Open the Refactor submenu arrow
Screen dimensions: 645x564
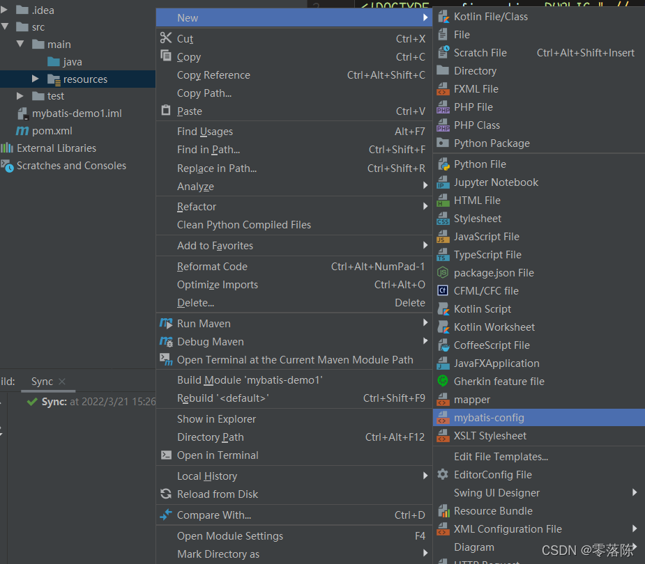(x=425, y=206)
